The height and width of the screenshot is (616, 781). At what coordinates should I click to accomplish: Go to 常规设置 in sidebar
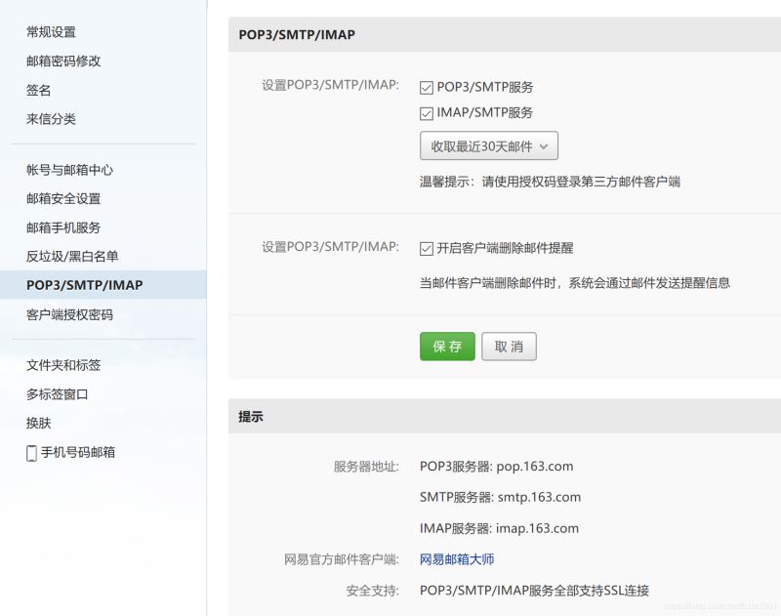click(x=51, y=32)
